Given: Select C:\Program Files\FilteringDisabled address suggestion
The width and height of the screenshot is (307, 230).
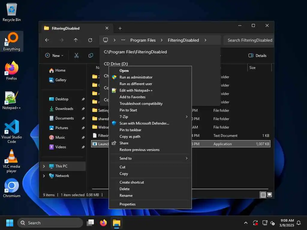Looking at the screenshot, I should click(160, 52).
